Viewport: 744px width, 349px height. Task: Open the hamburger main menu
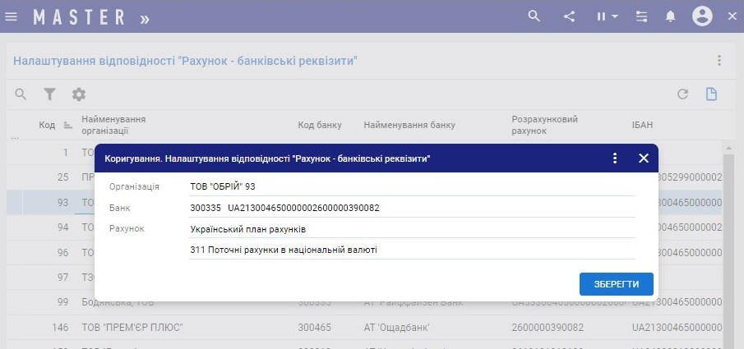[11, 16]
